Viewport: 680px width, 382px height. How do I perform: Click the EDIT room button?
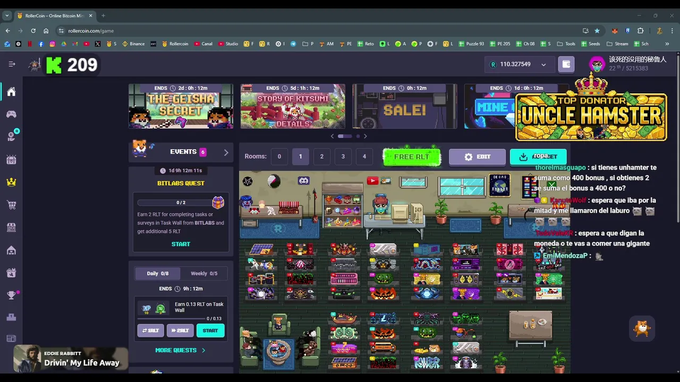coord(477,157)
